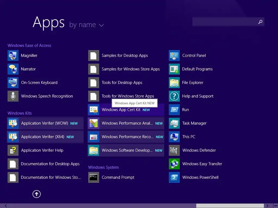Viewport: 278px width, 208px height.
Task: Open the Command Prompt icon
Action: 94,177
